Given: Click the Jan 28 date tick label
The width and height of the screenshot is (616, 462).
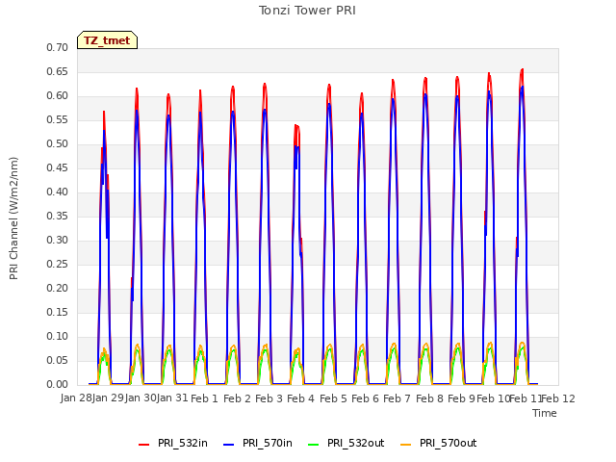Looking at the screenshot, I should [x=76, y=398].
